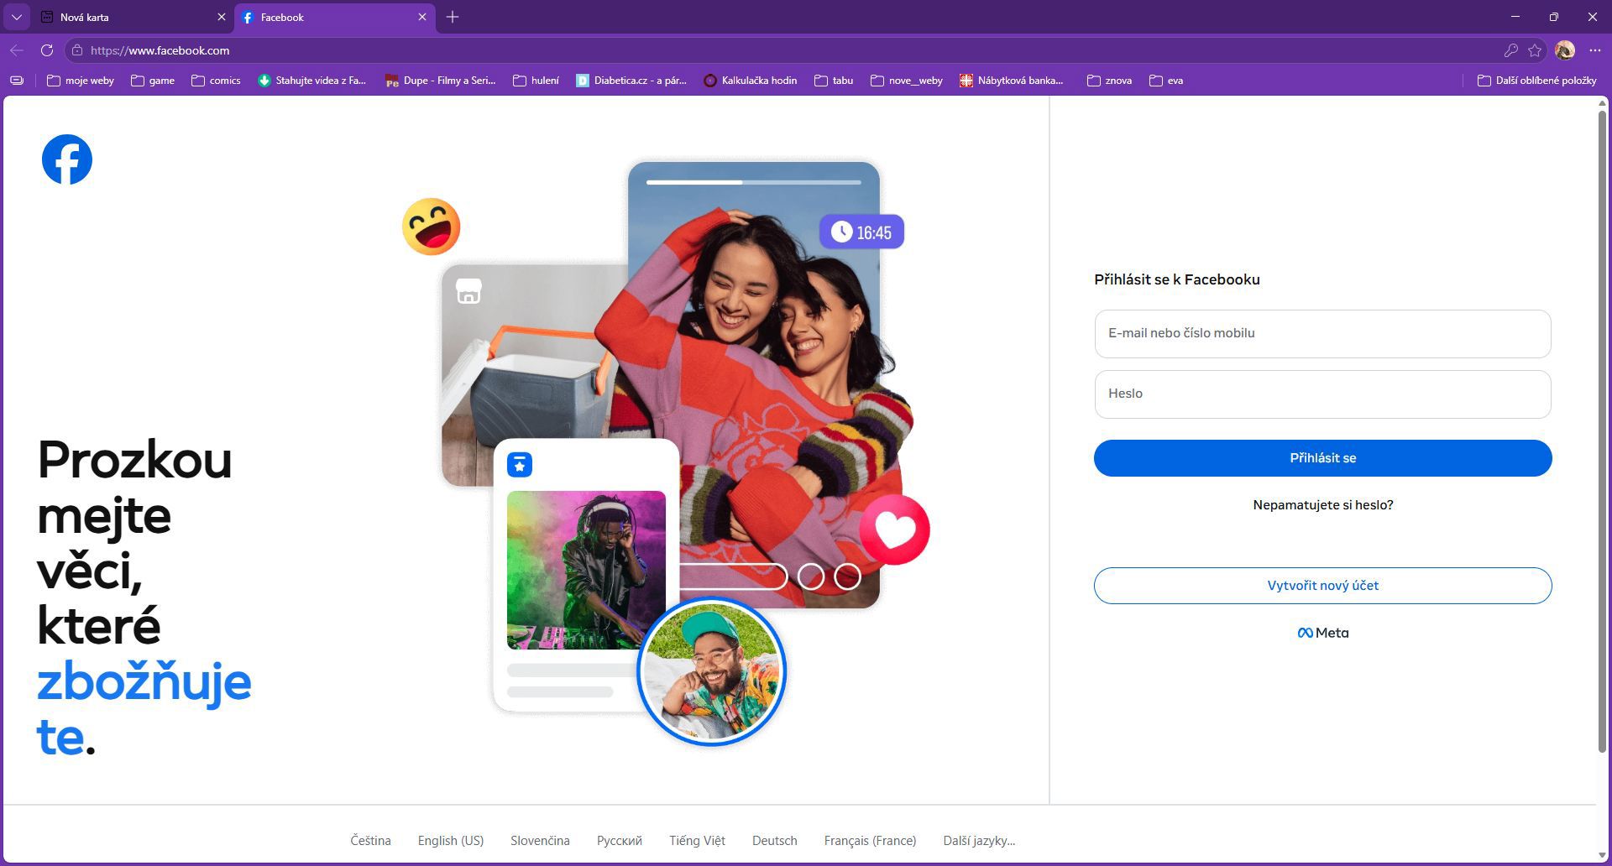Select the Facebook browser tab
Screen dimensions: 1612x866
(334, 17)
